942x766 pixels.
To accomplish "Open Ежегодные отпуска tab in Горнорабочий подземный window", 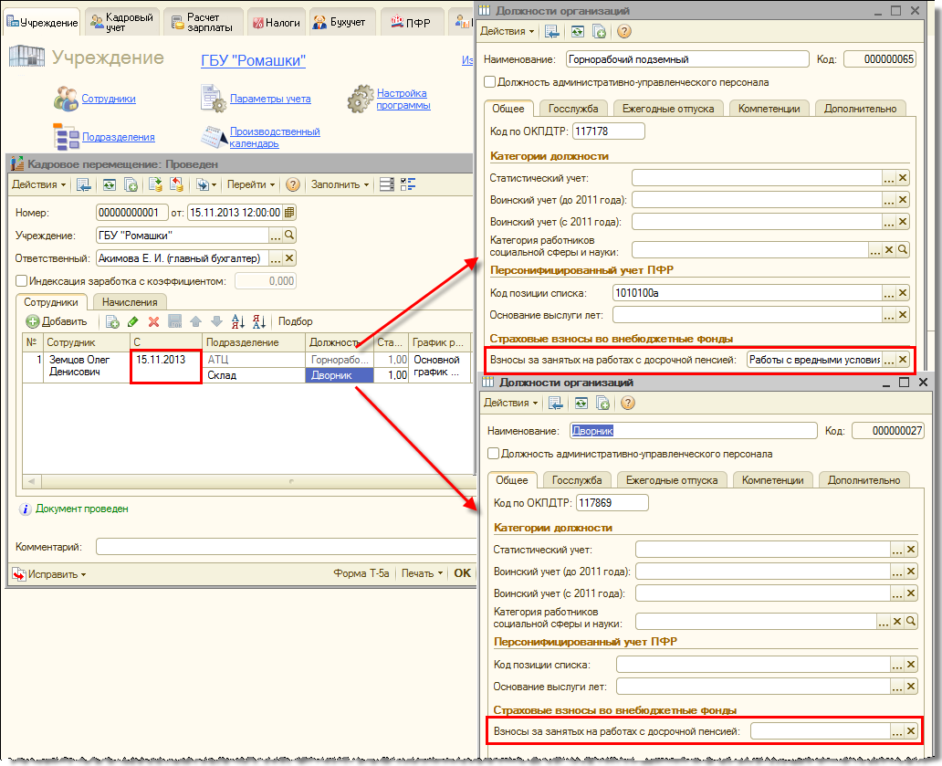I will pos(668,109).
